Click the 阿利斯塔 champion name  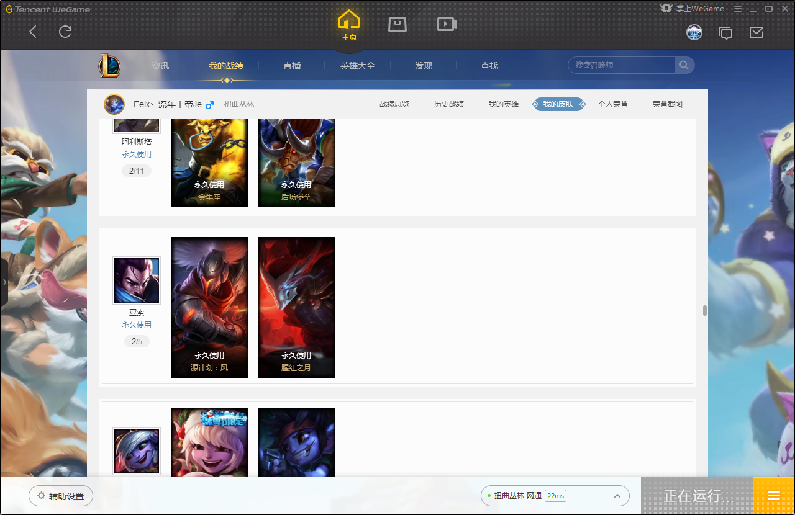(137, 142)
